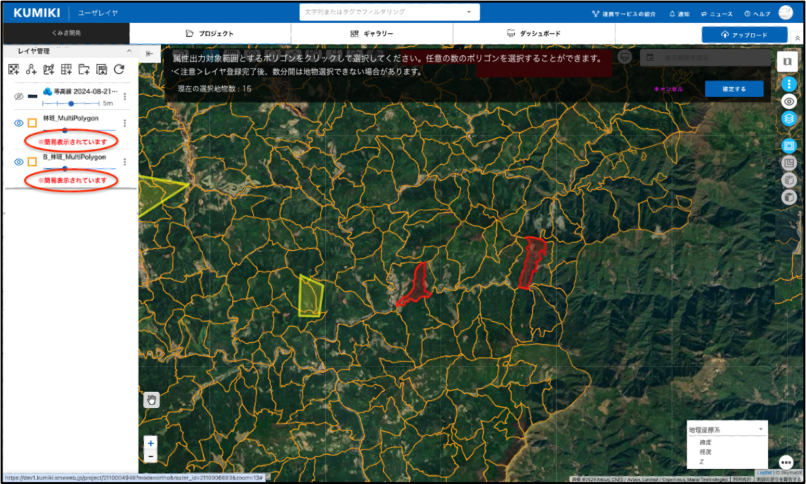The height and width of the screenshot is (484, 806).
Task: Click the キャンセル cancel link
Action: [668, 89]
